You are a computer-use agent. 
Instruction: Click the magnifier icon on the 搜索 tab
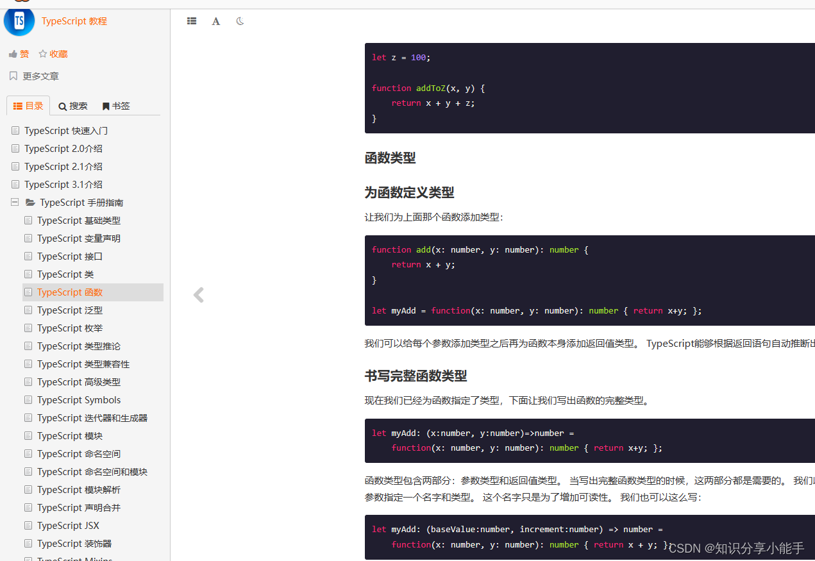click(60, 106)
